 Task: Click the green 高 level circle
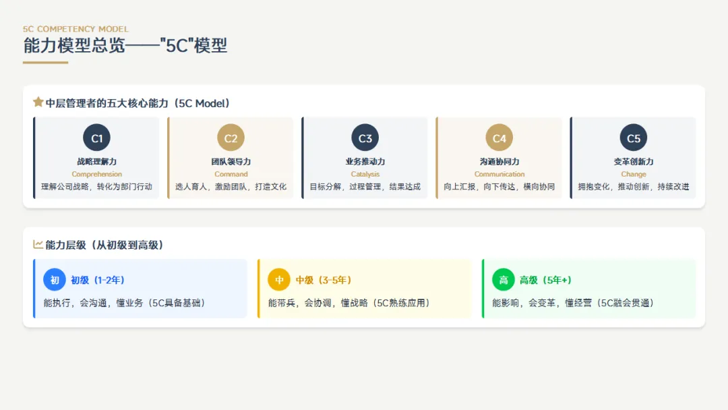pyautogui.click(x=504, y=280)
